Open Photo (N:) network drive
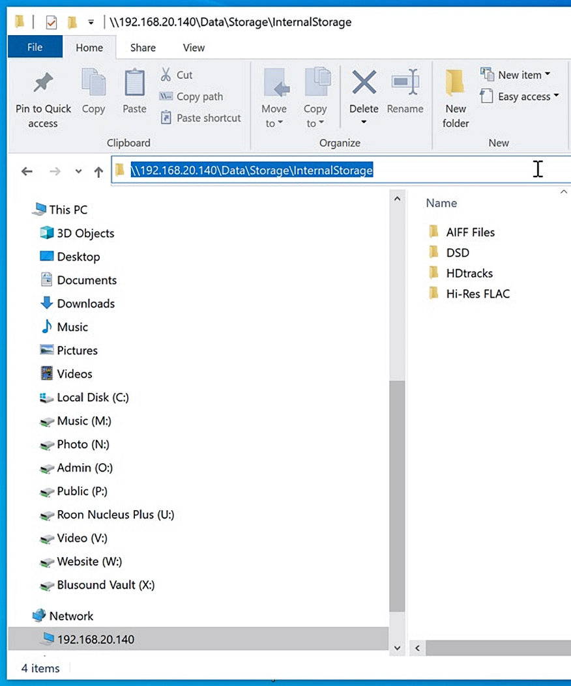This screenshot has width=571, height=686. tap(74, 444)
